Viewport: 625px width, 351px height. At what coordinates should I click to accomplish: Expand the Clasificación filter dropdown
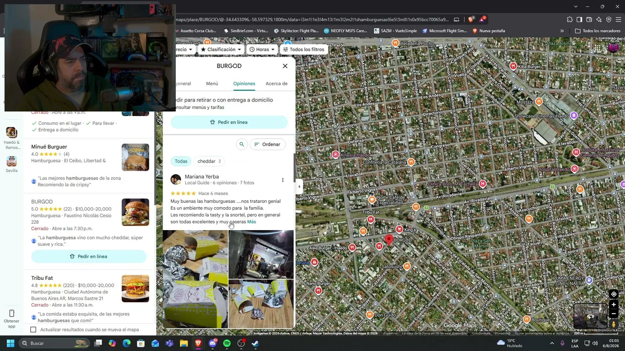pyautogui.click(x=221, y=49)
